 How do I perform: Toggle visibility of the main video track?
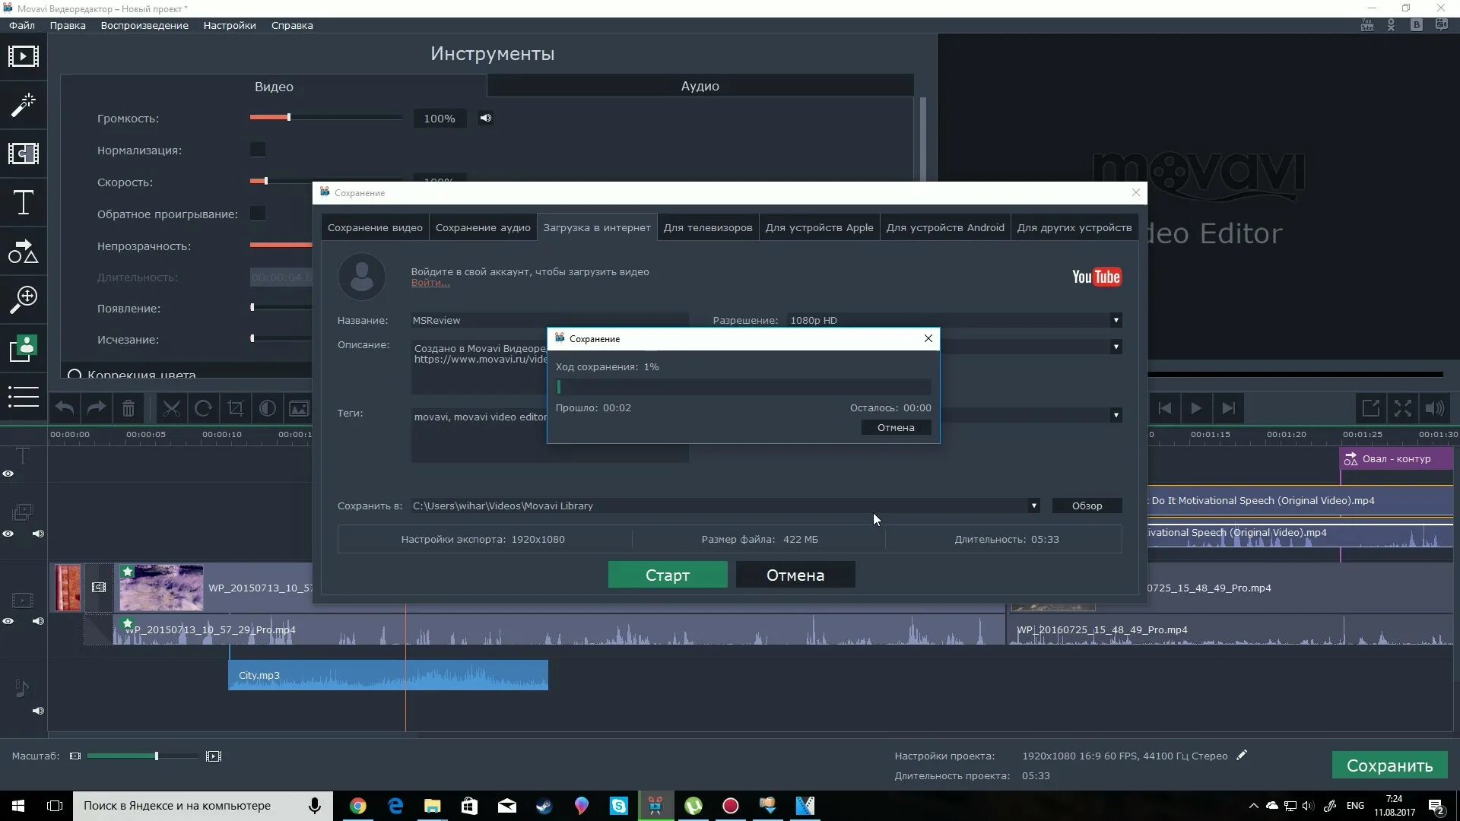point(8,621)
